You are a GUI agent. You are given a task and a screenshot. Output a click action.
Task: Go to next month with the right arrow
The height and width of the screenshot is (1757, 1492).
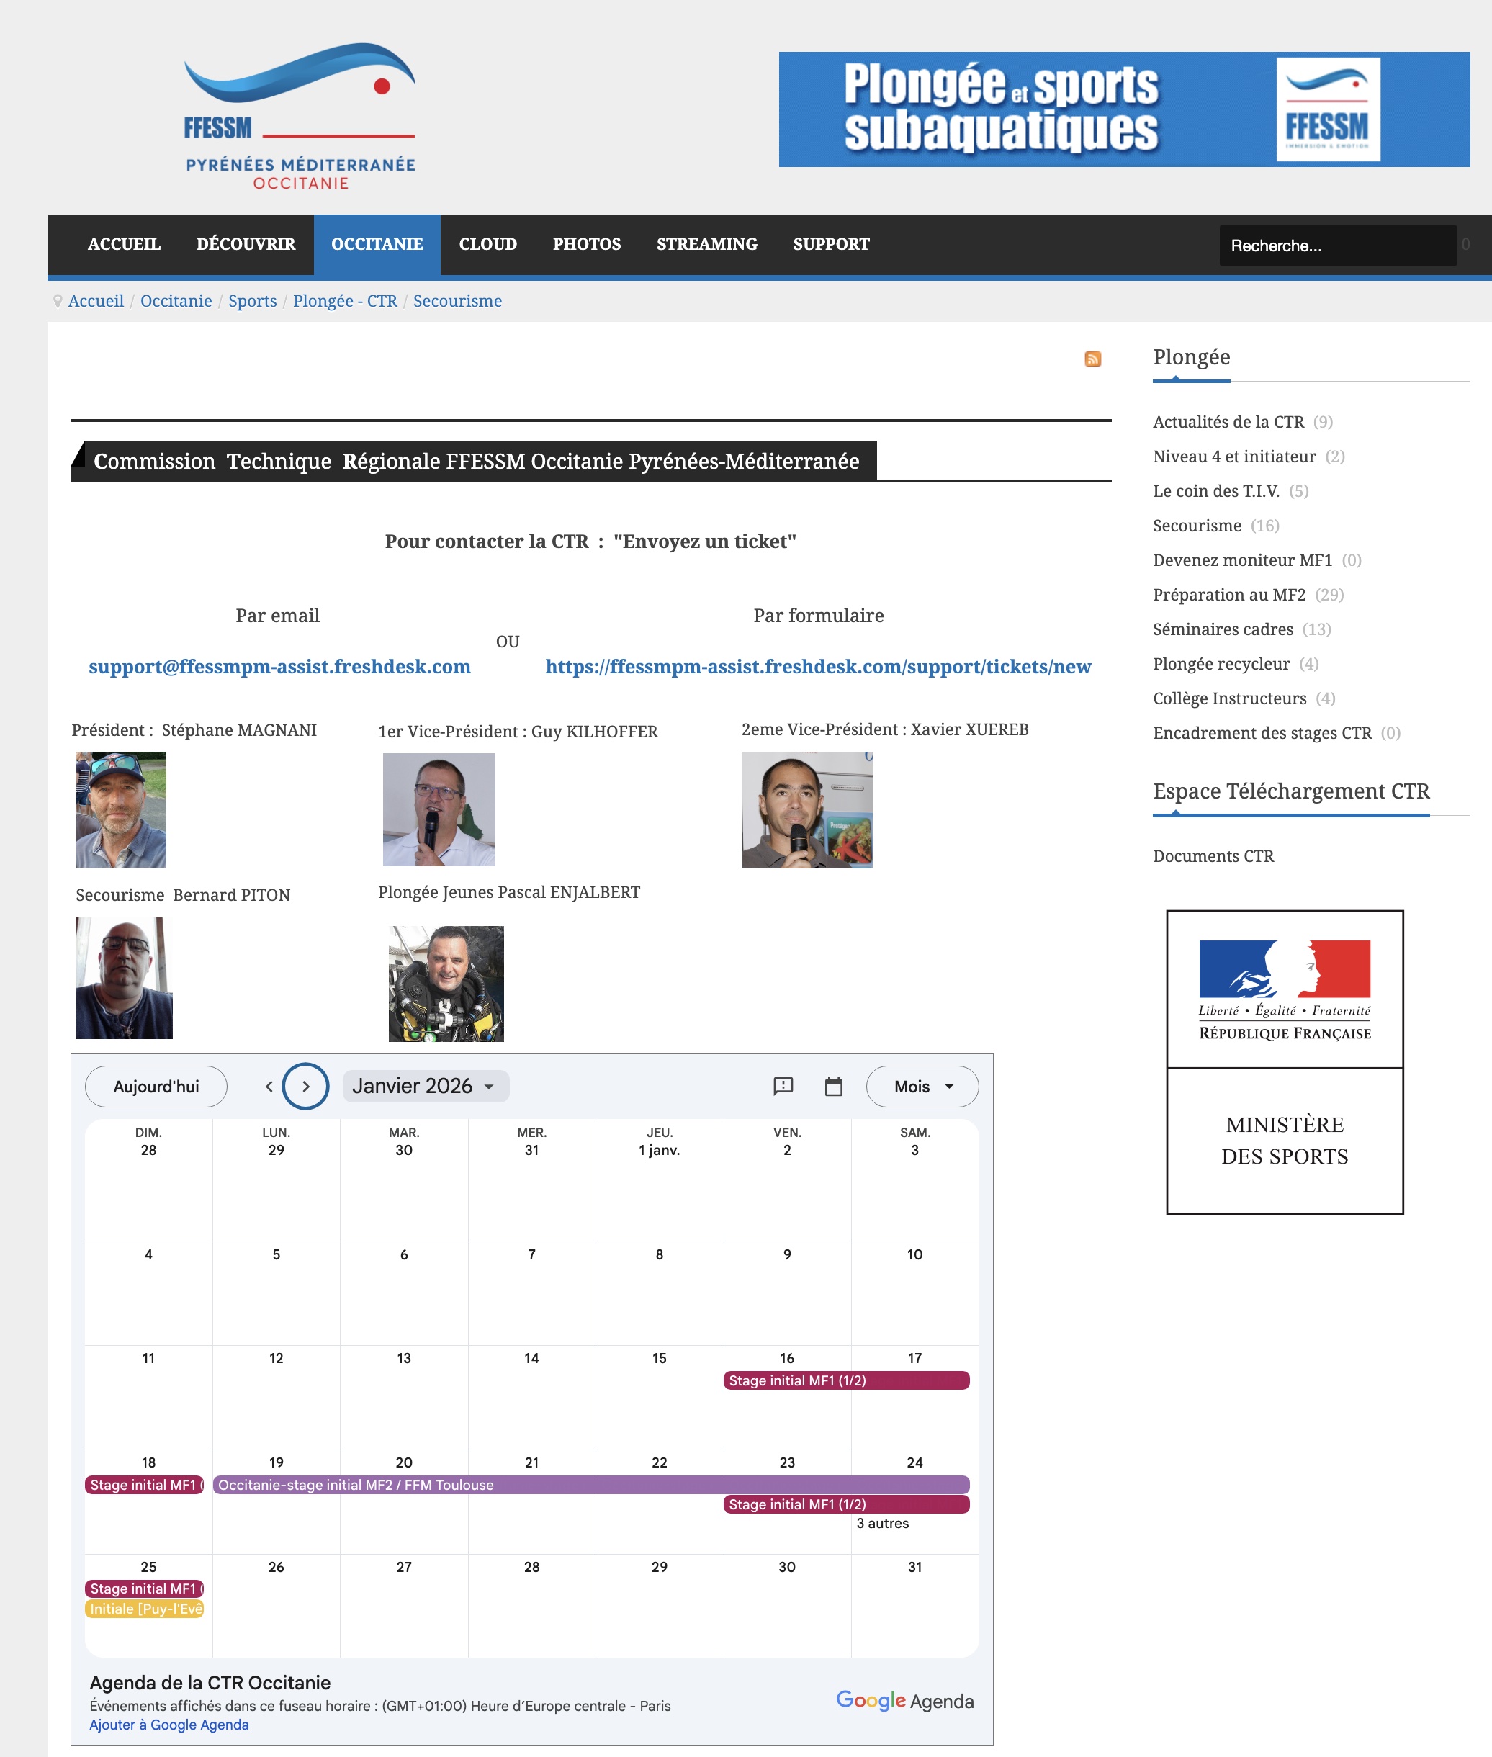(305, 1086)
